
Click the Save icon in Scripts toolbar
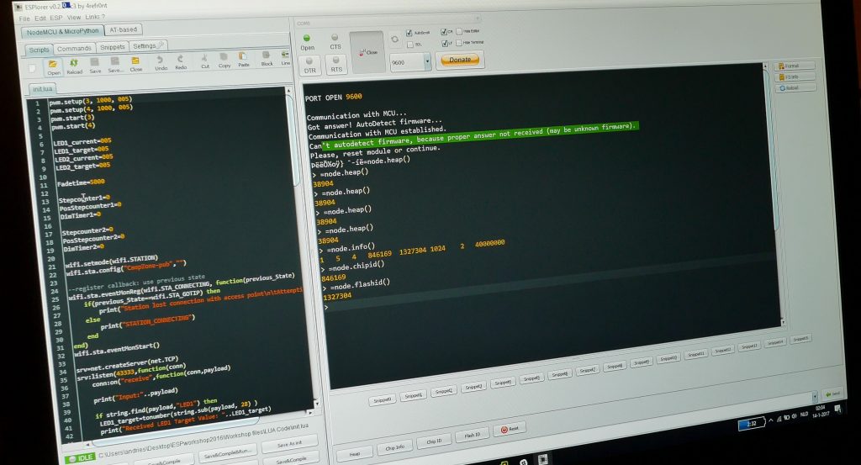click(x=95, y=66)
